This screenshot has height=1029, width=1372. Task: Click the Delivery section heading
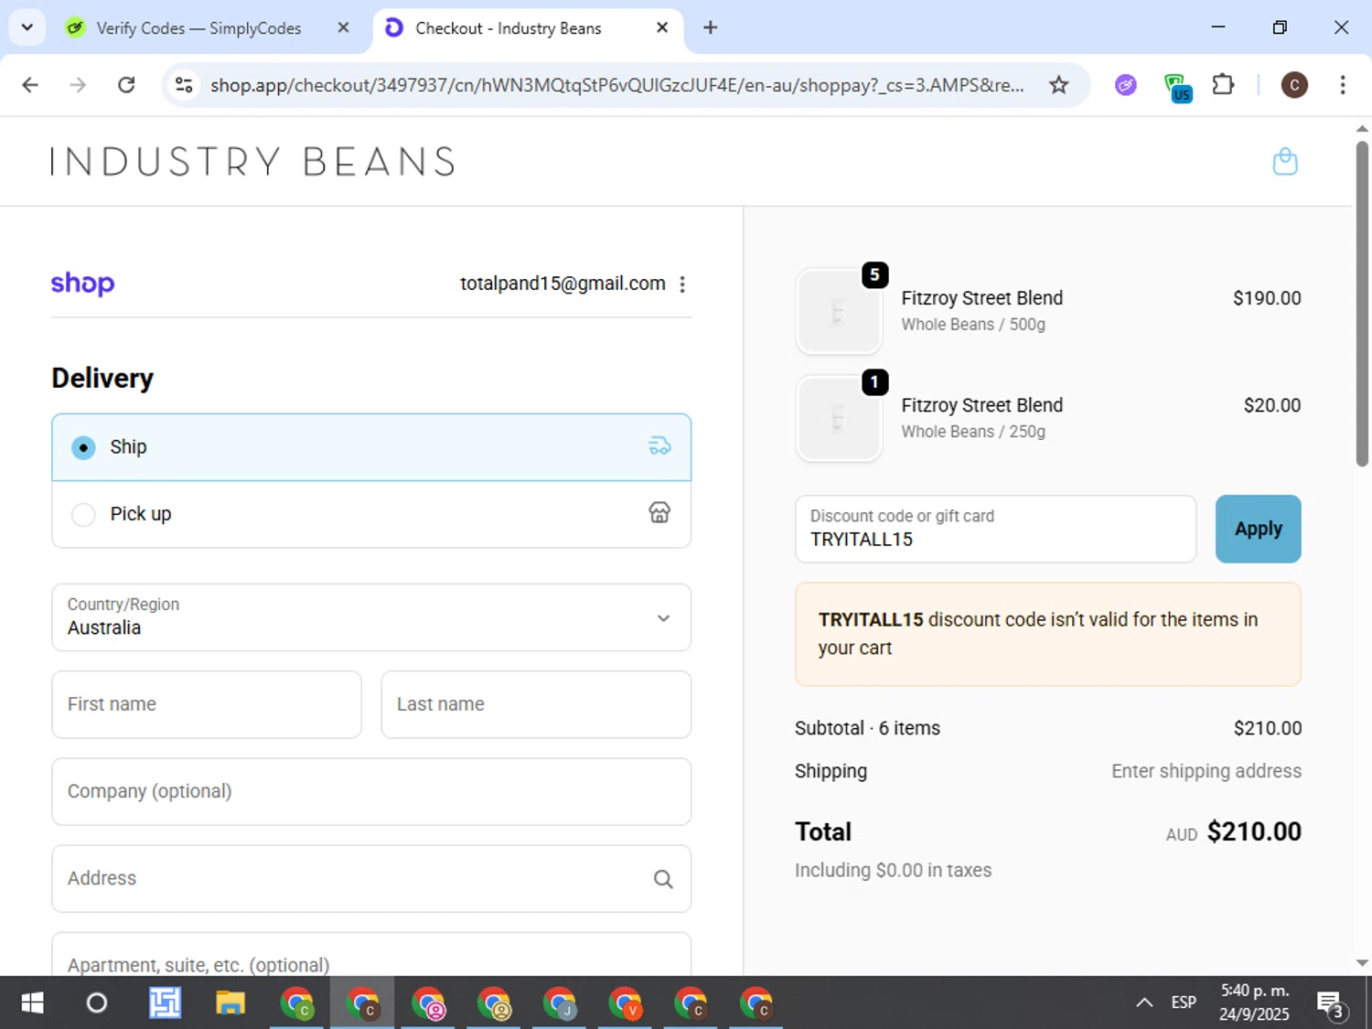coord(102,378)
